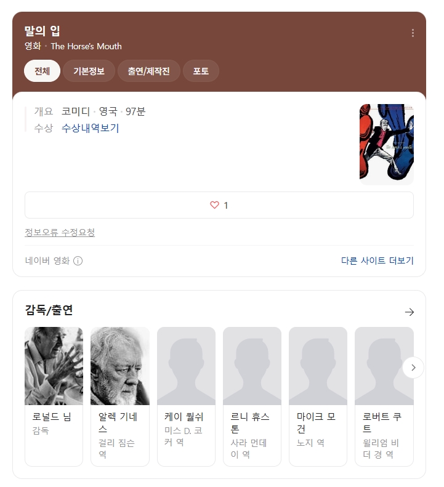Click the info icon beside 네이버 영화

[78, 260]
